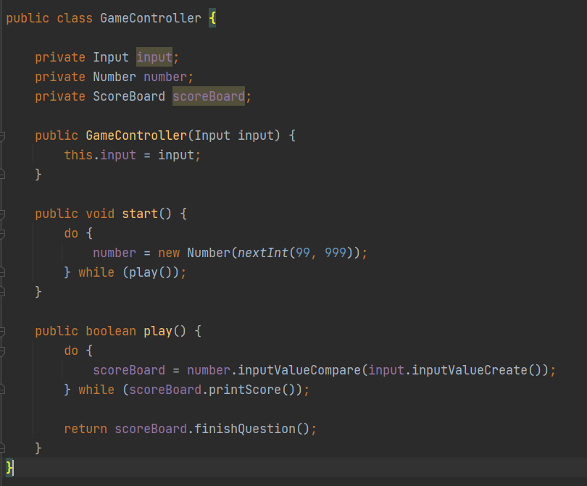Collapse the start() method fold marker
The image size is (587, 486).
coord(2,214)
